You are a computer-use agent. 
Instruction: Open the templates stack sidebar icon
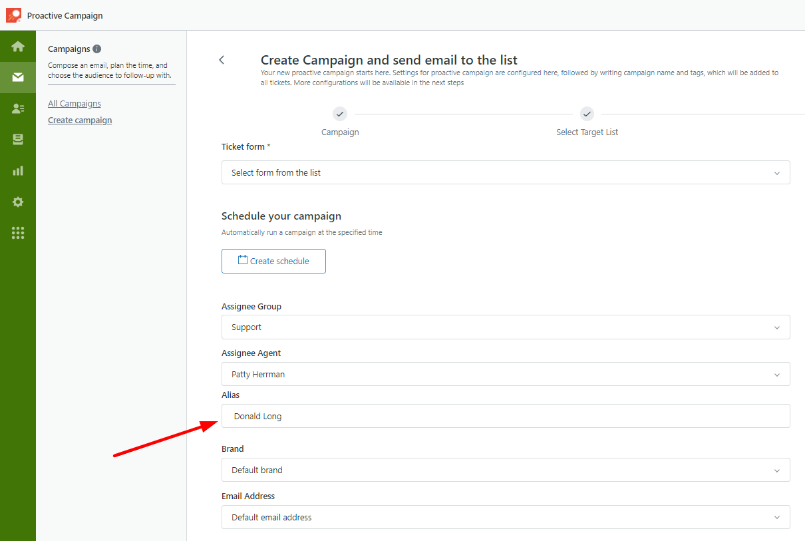click(x=18, y=139)
